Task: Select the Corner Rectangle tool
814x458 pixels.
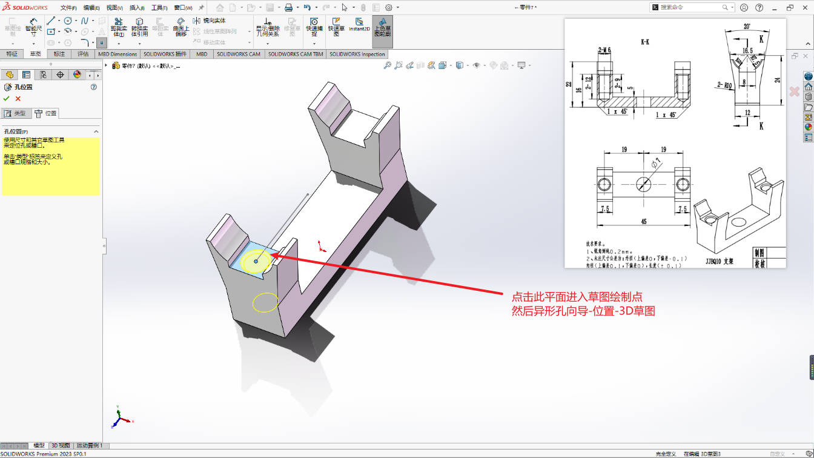Action: click(x=51, y=32)
